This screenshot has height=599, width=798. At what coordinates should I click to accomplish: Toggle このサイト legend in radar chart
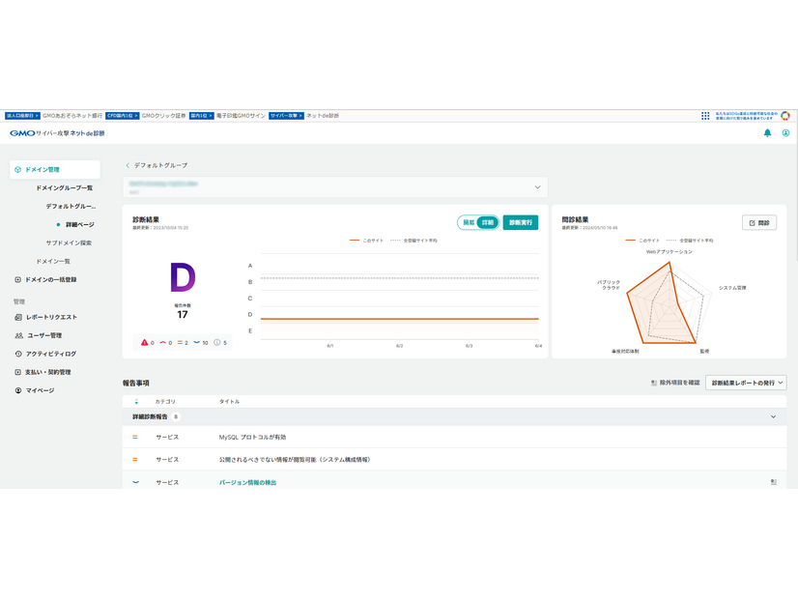coord(641,239)
